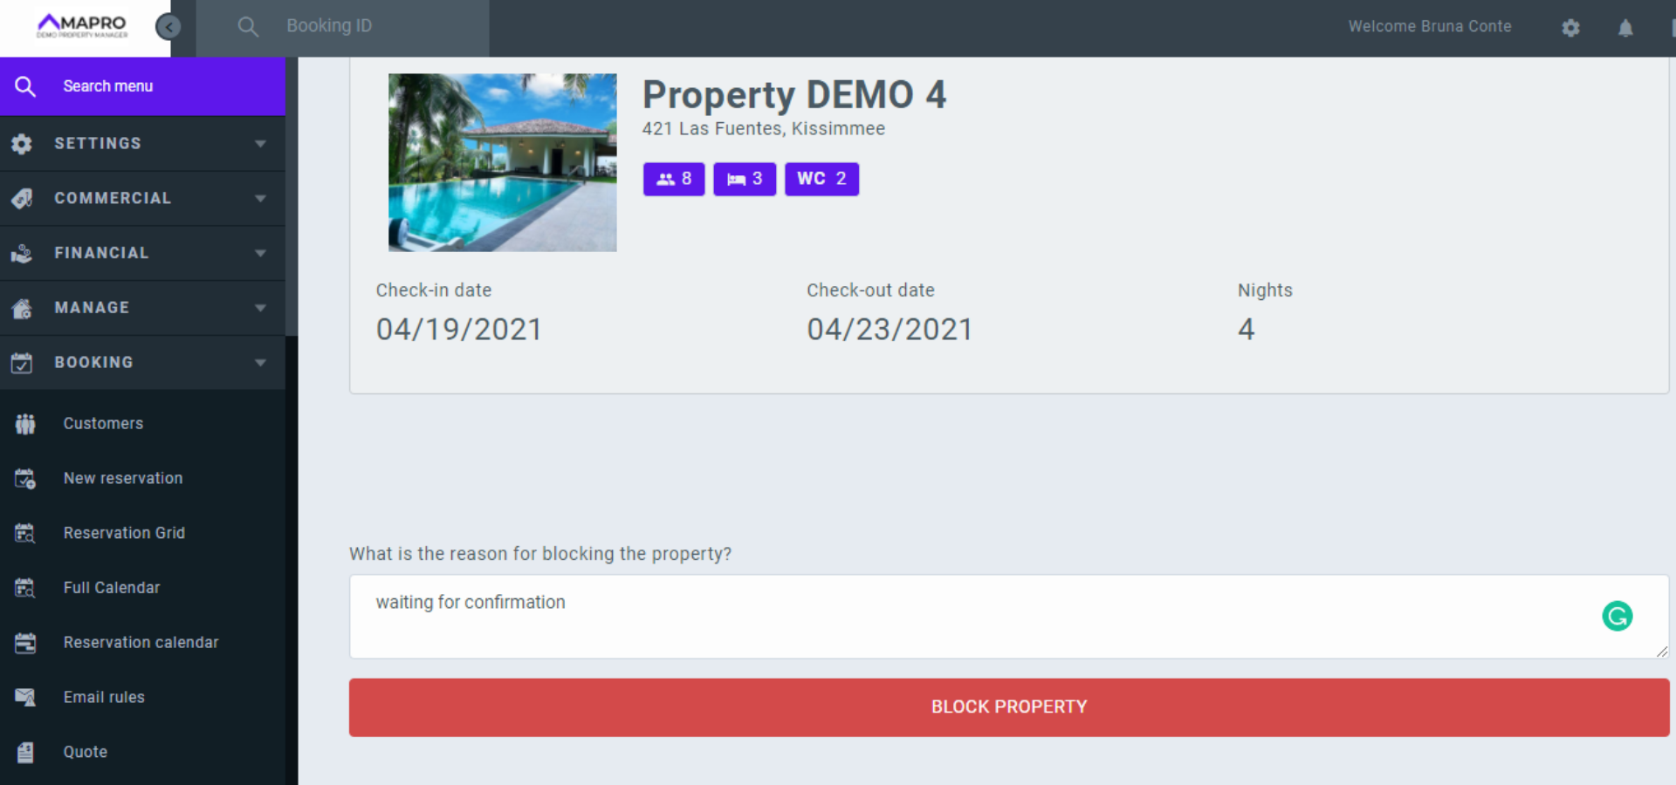1676x785 pixels.
Task: Click the Search menu magnifier icon
Action: (x=25, y=85)
